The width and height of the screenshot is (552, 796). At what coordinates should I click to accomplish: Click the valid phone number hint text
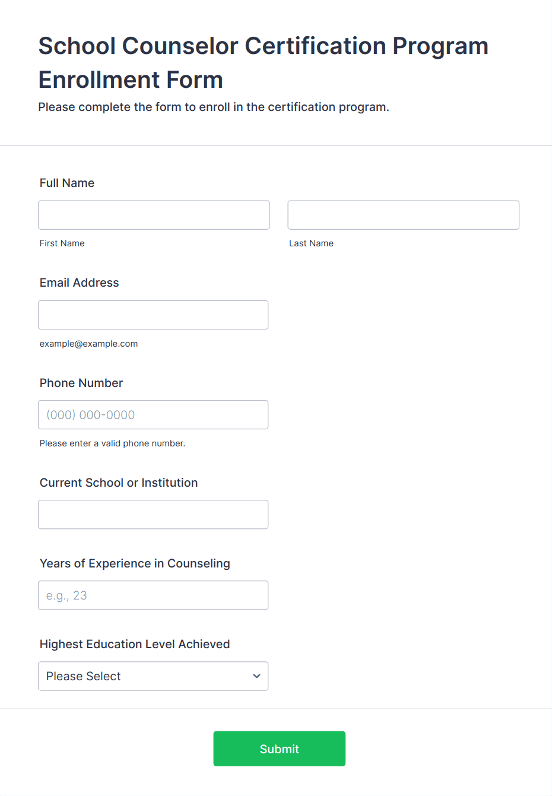pyautogui.click(x=113, y=443)
